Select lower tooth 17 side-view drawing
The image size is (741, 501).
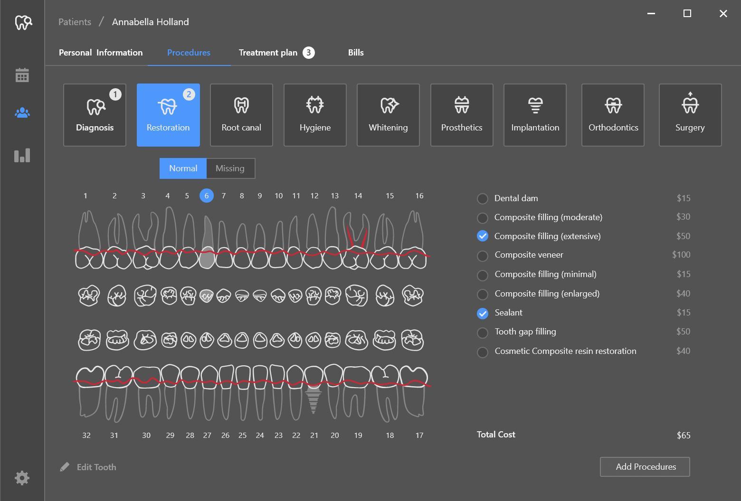(x=413, y=391)
